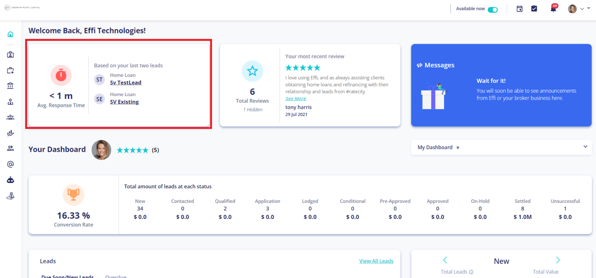Click the 16.33 % conversion rate value
The width and height of the screenshot is (596, 278).
tap(73, 215)
